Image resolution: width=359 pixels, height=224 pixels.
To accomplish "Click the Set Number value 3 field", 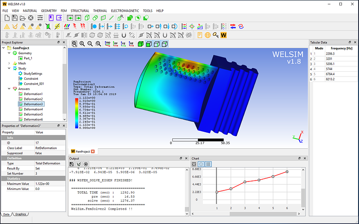I will point(50,173).
